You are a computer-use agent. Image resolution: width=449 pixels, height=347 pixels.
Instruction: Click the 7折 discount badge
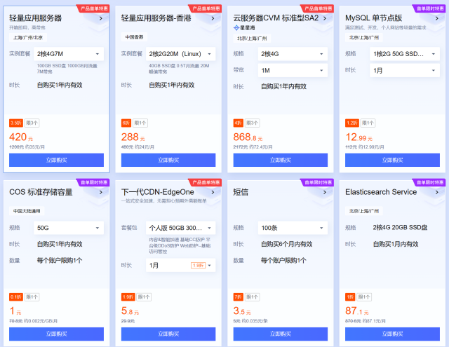coord(239,297)
